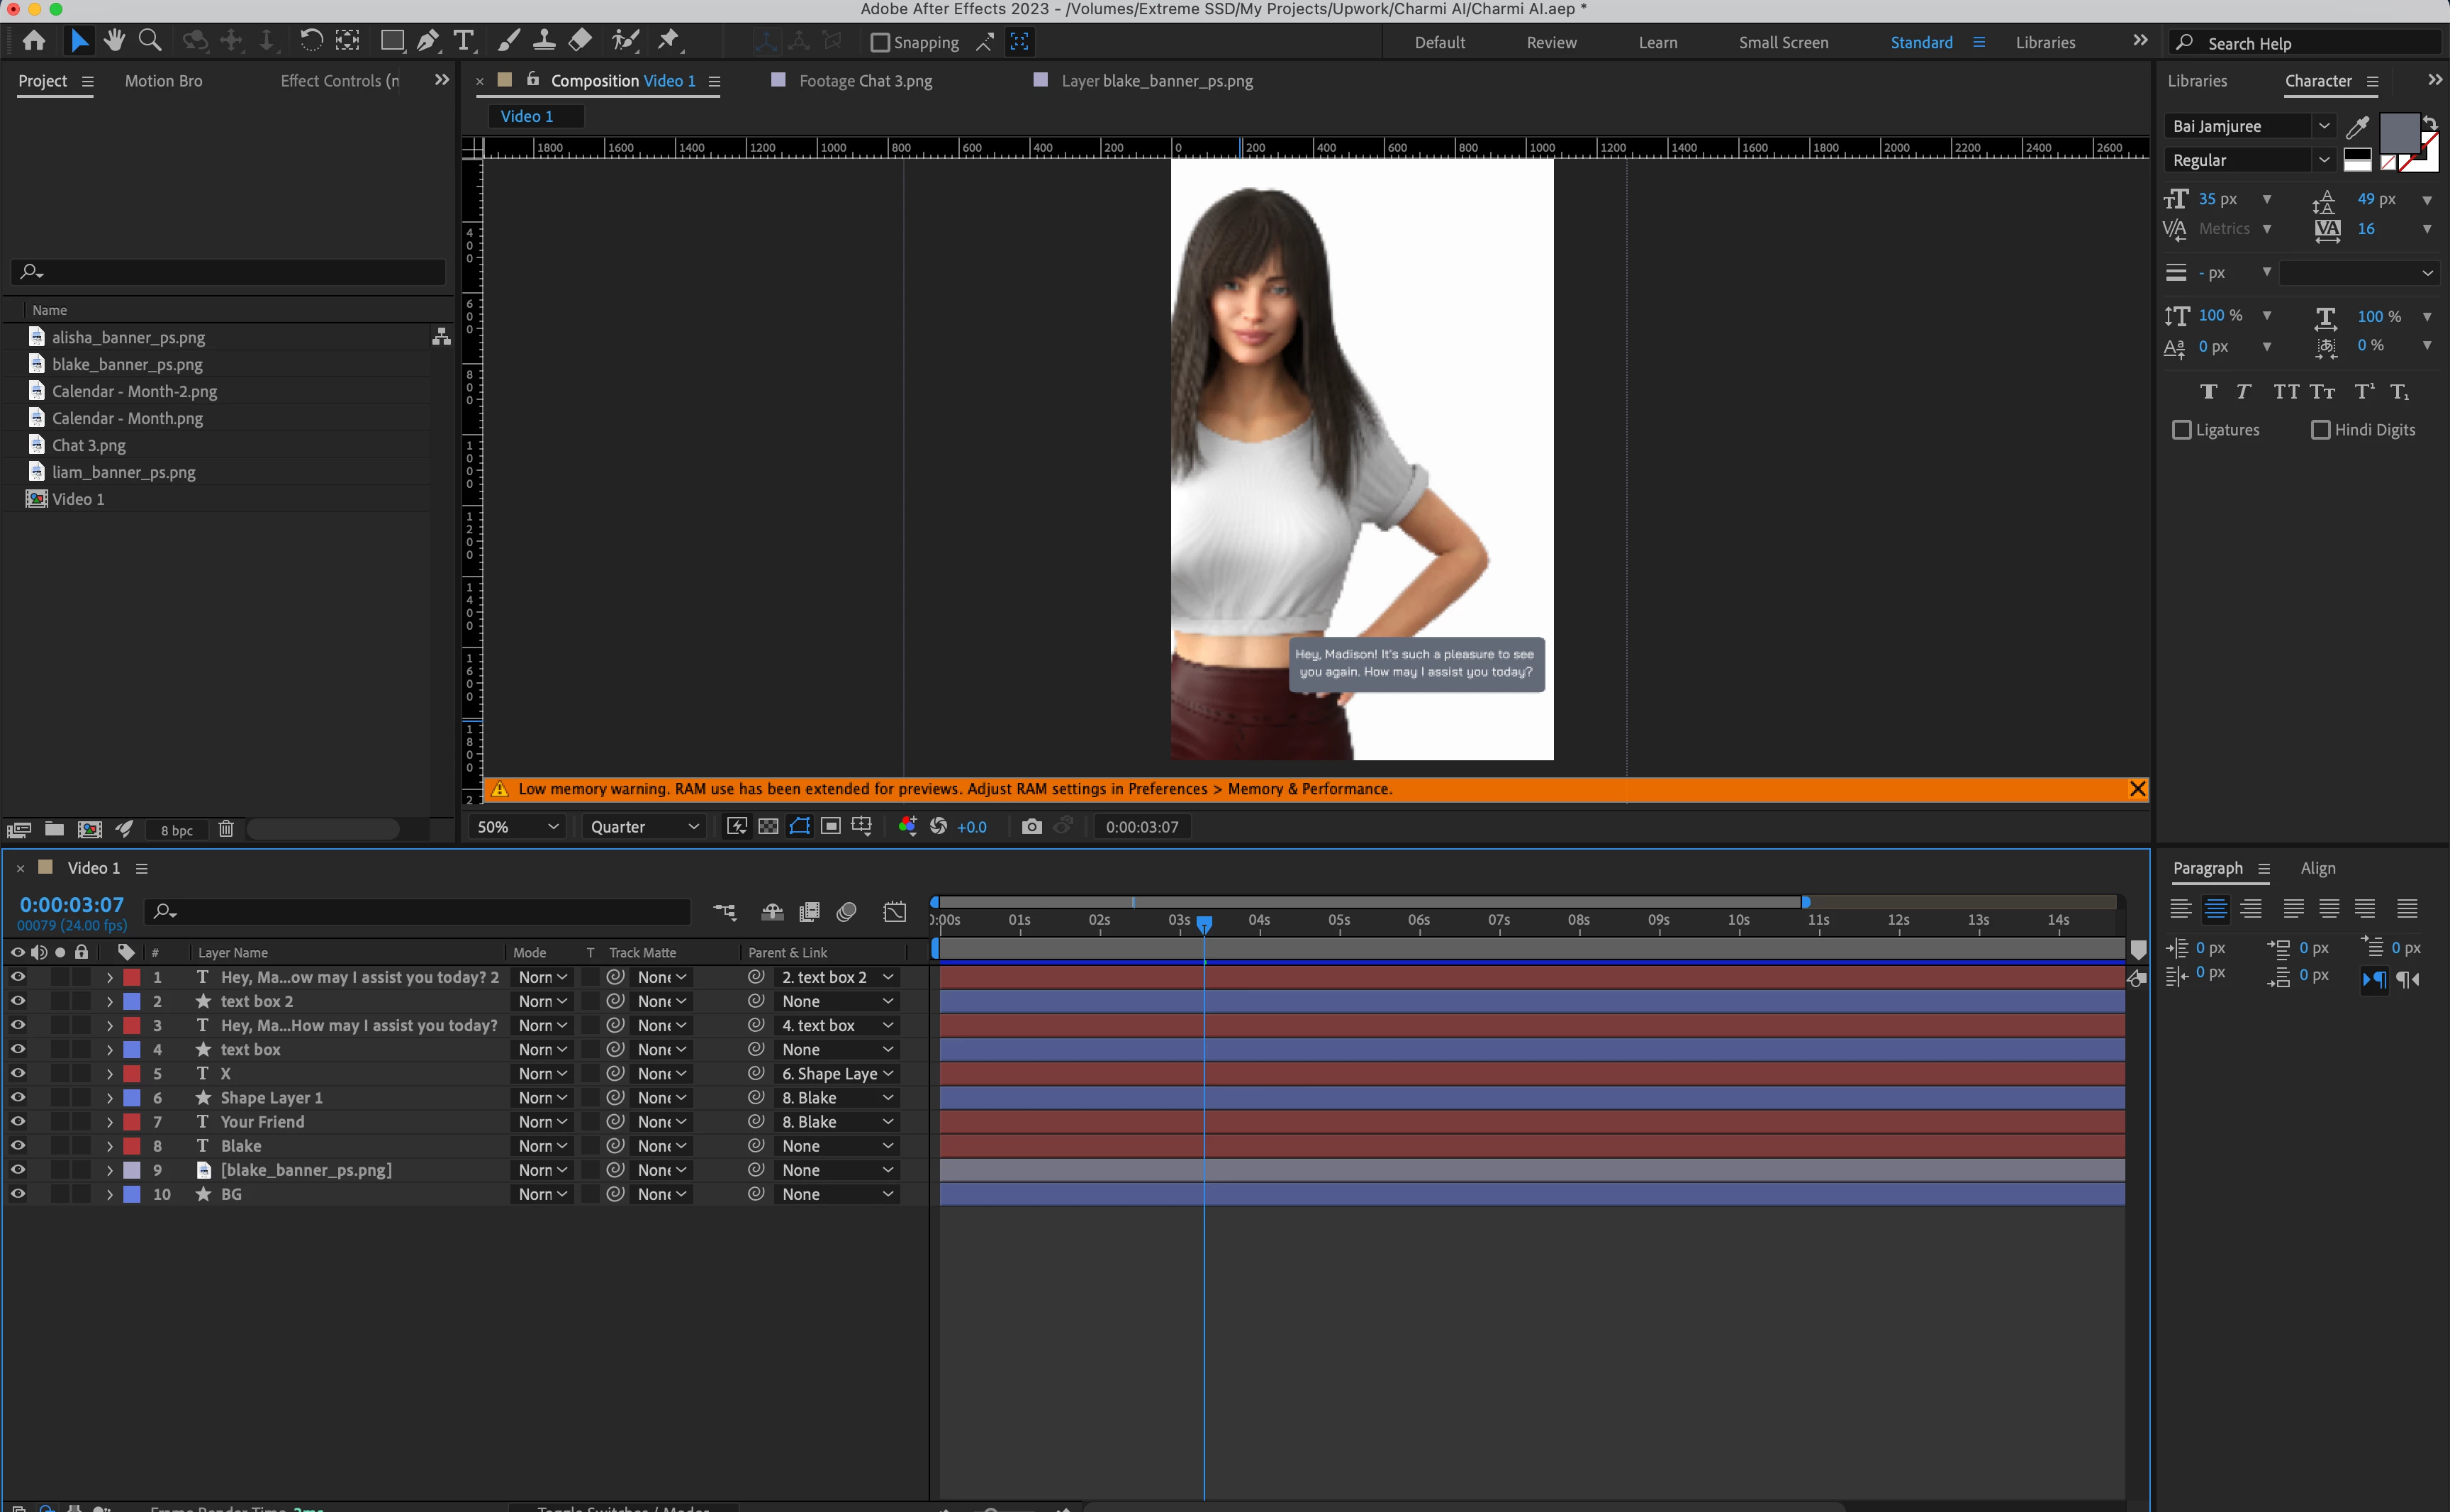Choose the Hand tool
This screenshot has width=2450, height=1512.
click(x=115, y=41)
